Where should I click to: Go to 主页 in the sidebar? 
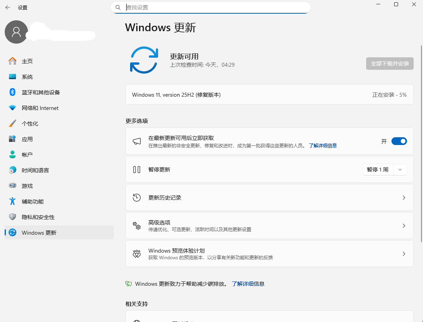59,61
